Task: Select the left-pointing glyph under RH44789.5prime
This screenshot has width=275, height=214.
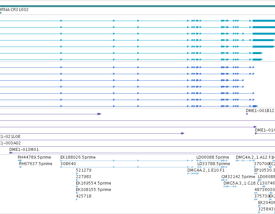Action: tap(20, 161)
